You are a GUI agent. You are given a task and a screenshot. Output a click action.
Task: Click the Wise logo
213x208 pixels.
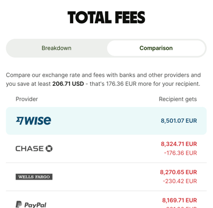(34, 120)
